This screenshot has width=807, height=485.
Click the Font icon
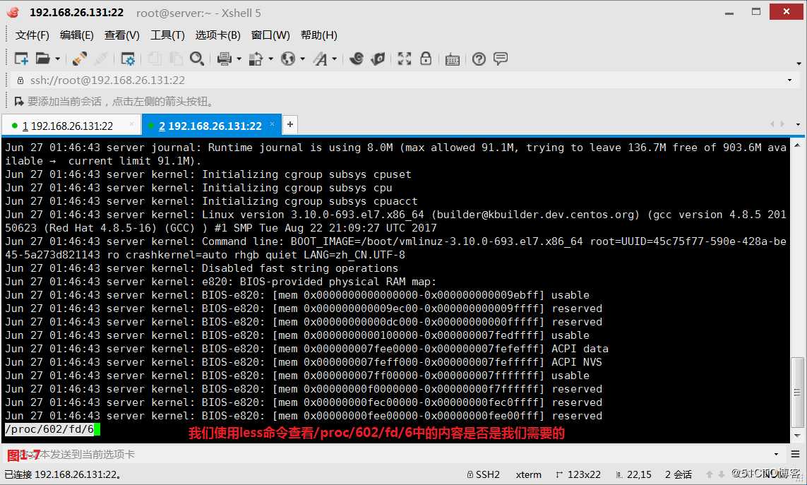point(320,59)
